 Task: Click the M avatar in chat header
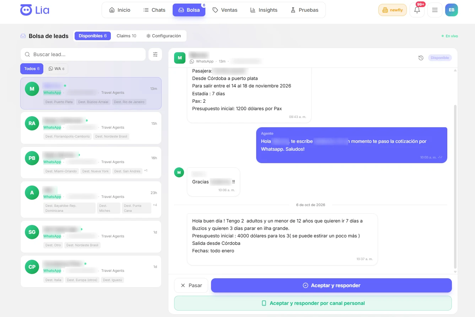[180, 58]
